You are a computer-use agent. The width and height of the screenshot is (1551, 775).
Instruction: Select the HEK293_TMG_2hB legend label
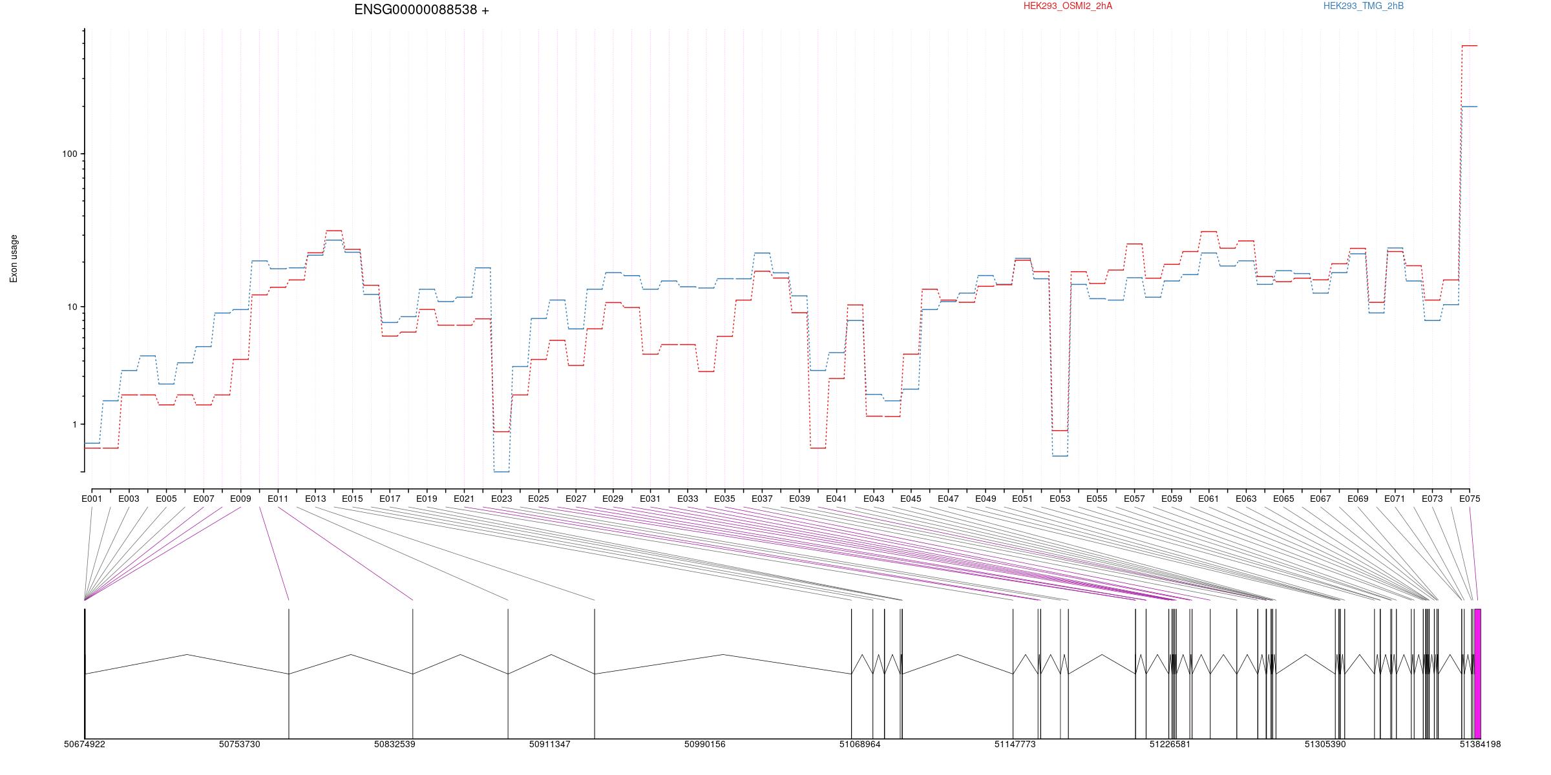click(x=1364, y=6)
